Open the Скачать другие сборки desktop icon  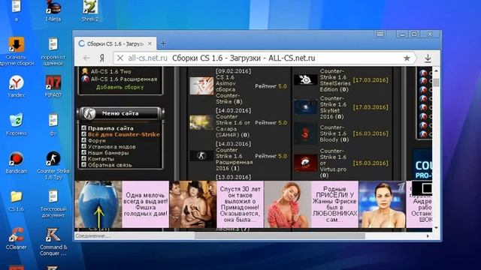[x=17, y=52]
